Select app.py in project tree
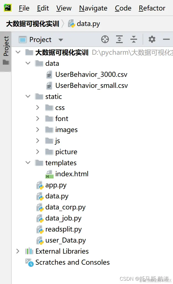Viewport: 173px width, 284px height. (x=56, y=185)
